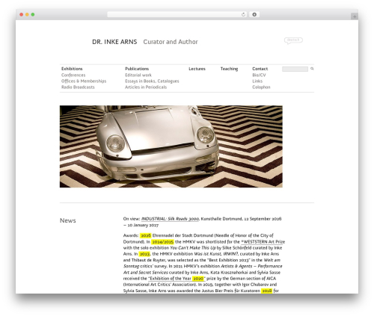374x316 pixels.
Task: Open Articles in Periodicals link
Action: point(146,87)
